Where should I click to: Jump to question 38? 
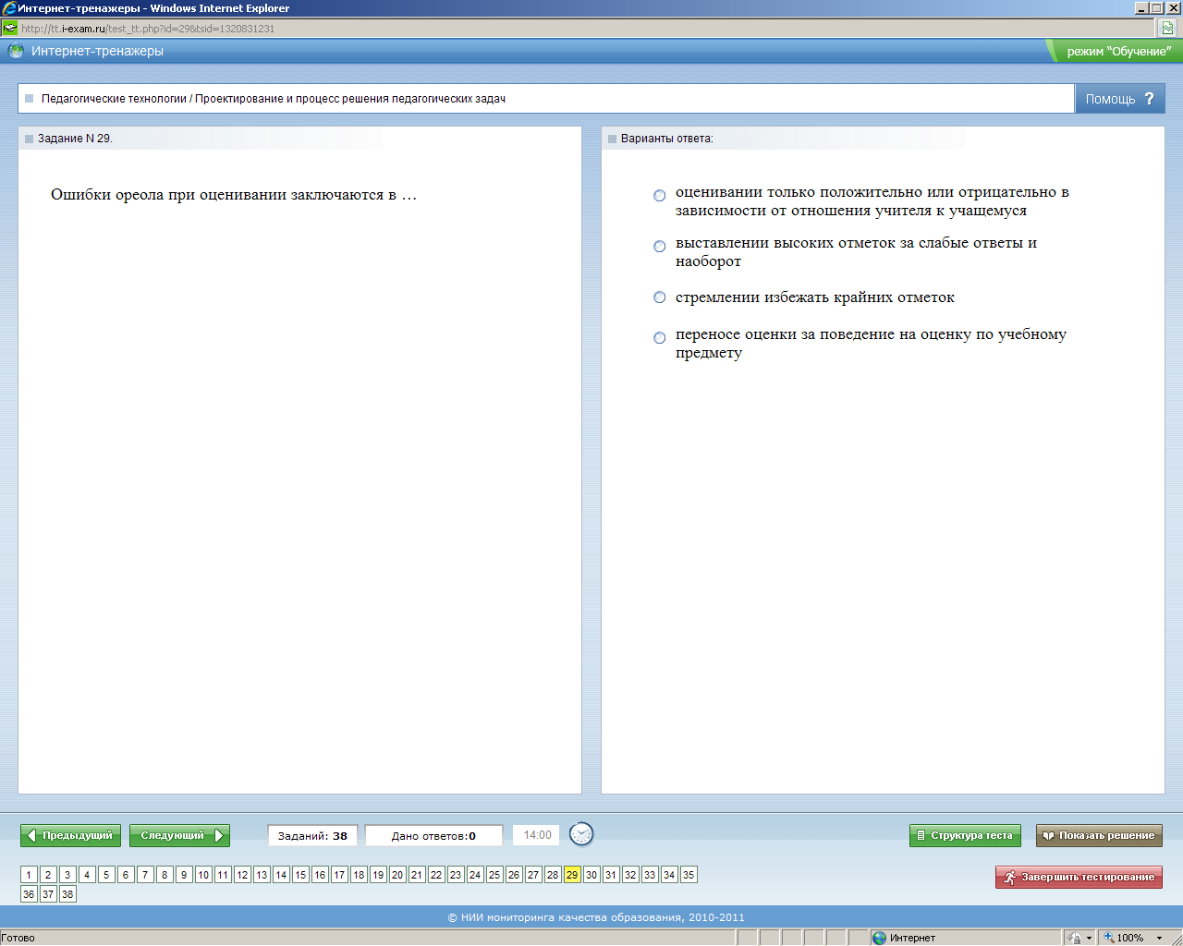tap(67, 894)
